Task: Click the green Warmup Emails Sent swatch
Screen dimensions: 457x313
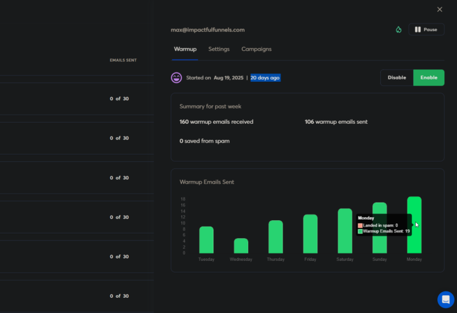Action: (361, 232)
